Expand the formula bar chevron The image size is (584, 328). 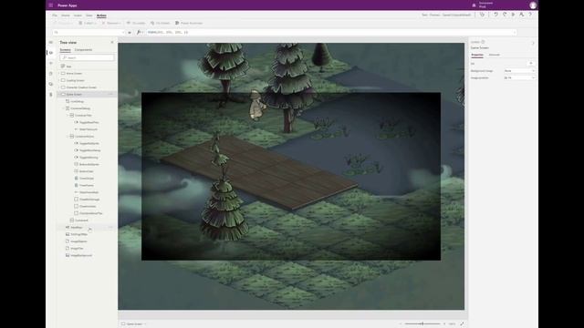tap(515, 33)
